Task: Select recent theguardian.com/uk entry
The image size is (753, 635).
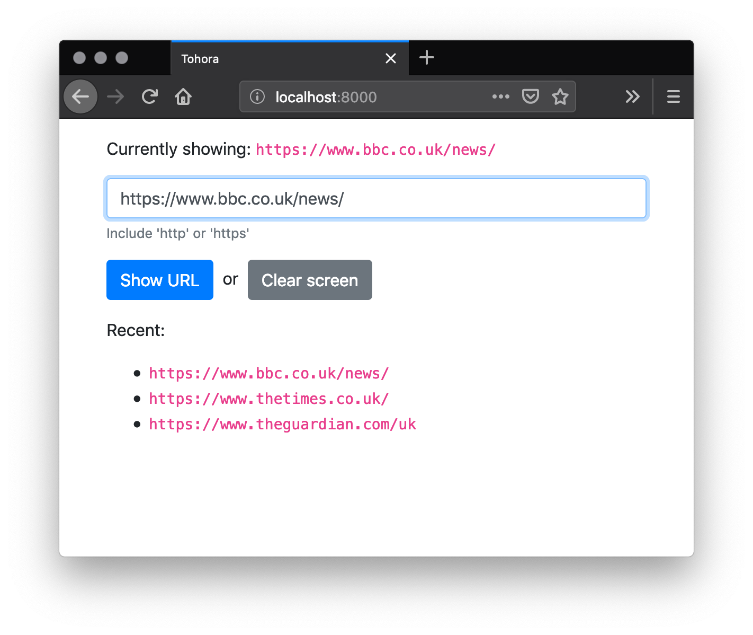Action: click(x=282, y=424)
